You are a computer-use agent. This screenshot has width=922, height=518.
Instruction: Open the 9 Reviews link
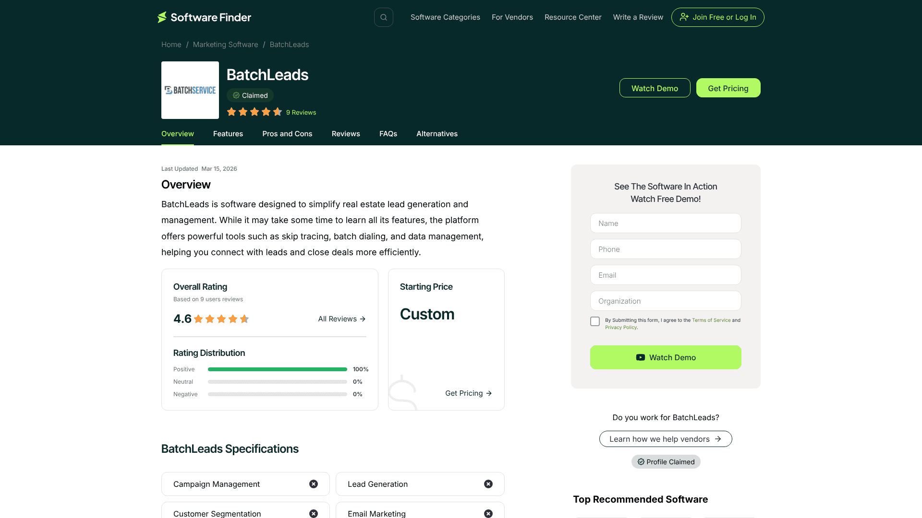click(x=301, y=112)
